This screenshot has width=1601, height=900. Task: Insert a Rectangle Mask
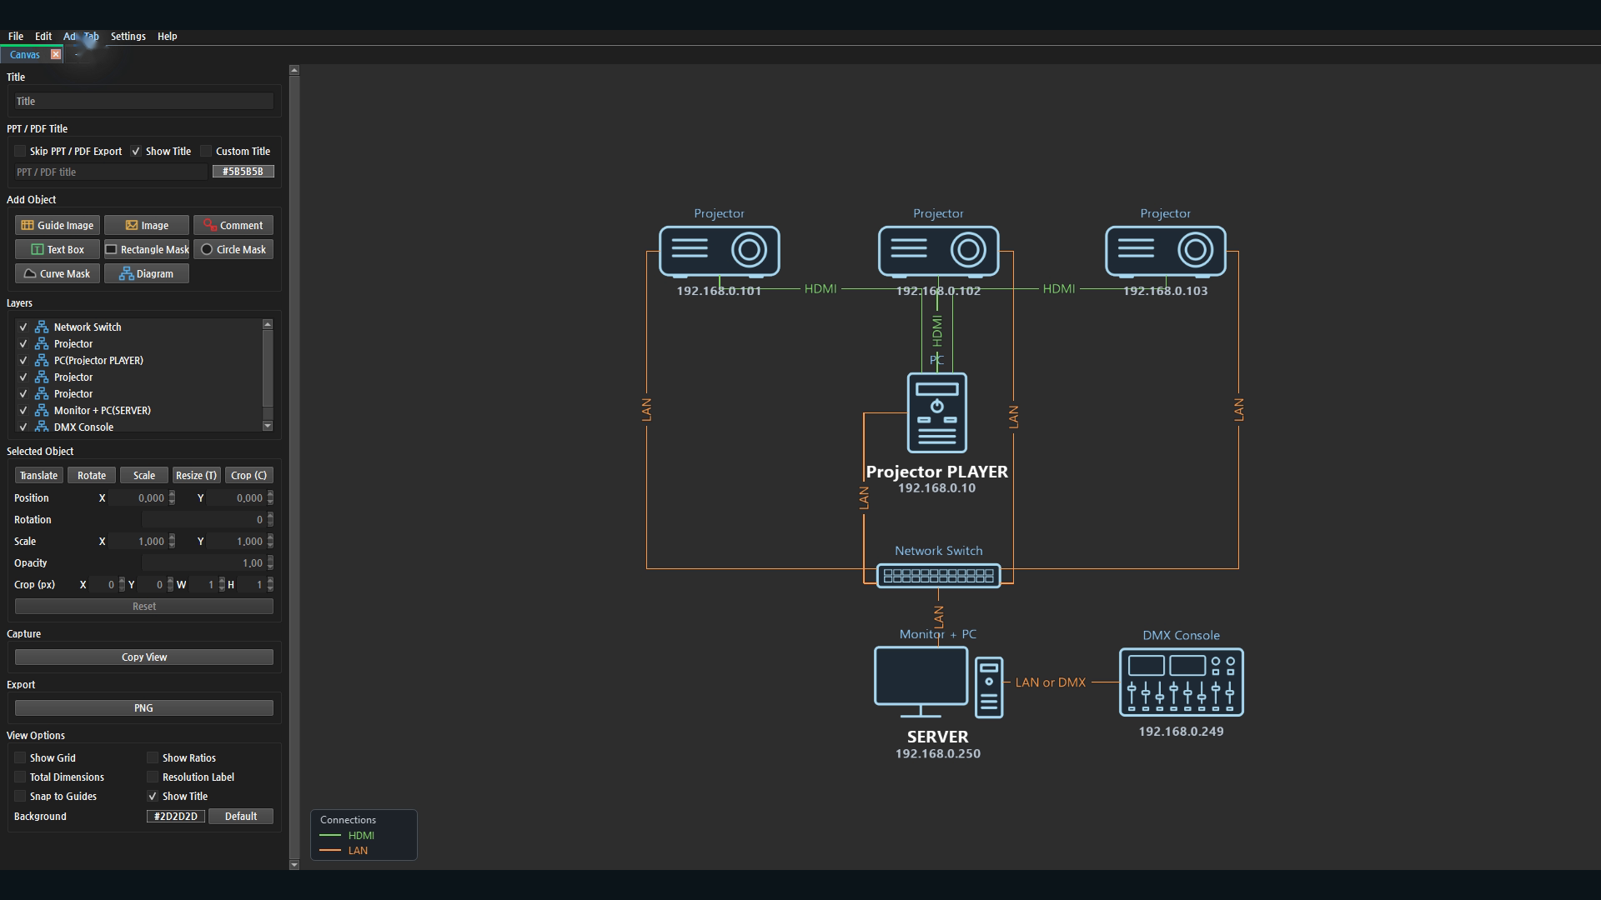pyautogui.click(x=147, y=249)
